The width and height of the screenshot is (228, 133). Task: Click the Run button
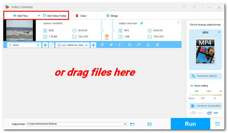tap(190, 124)
